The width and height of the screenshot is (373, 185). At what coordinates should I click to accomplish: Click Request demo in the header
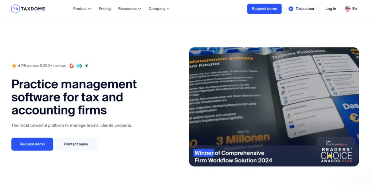[264, 9]
